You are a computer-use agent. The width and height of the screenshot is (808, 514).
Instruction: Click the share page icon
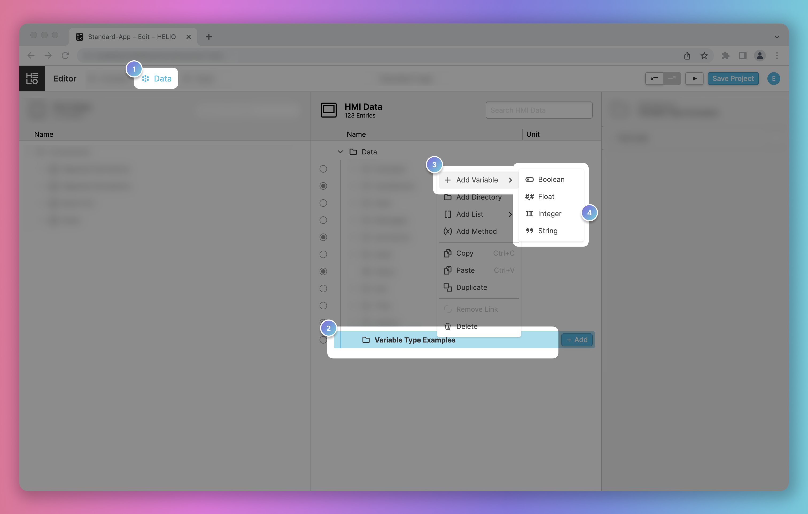[x=687, y=56]
